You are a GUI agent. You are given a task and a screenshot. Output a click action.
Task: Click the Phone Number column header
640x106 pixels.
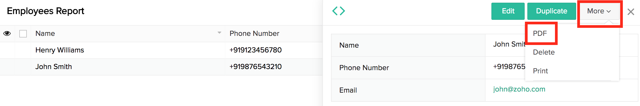click(x=254, y=33)
